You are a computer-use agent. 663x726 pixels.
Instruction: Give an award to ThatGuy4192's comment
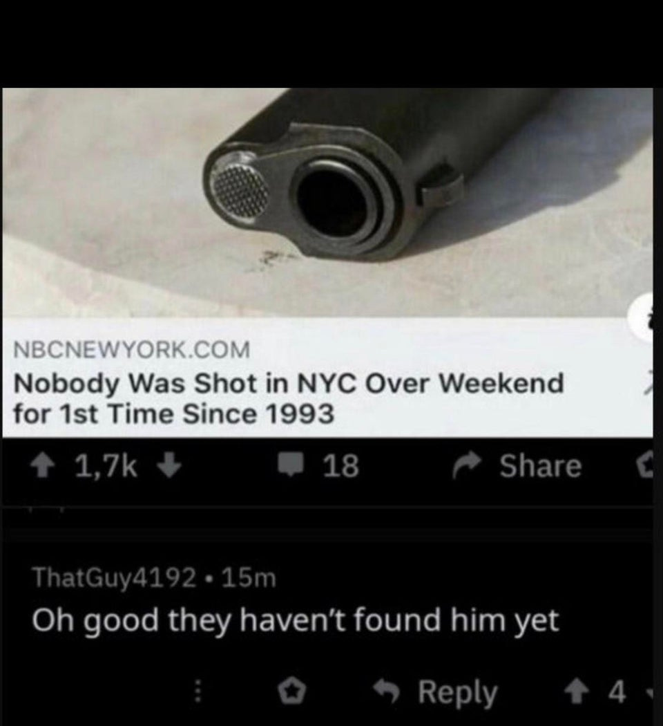pos(291,693)
